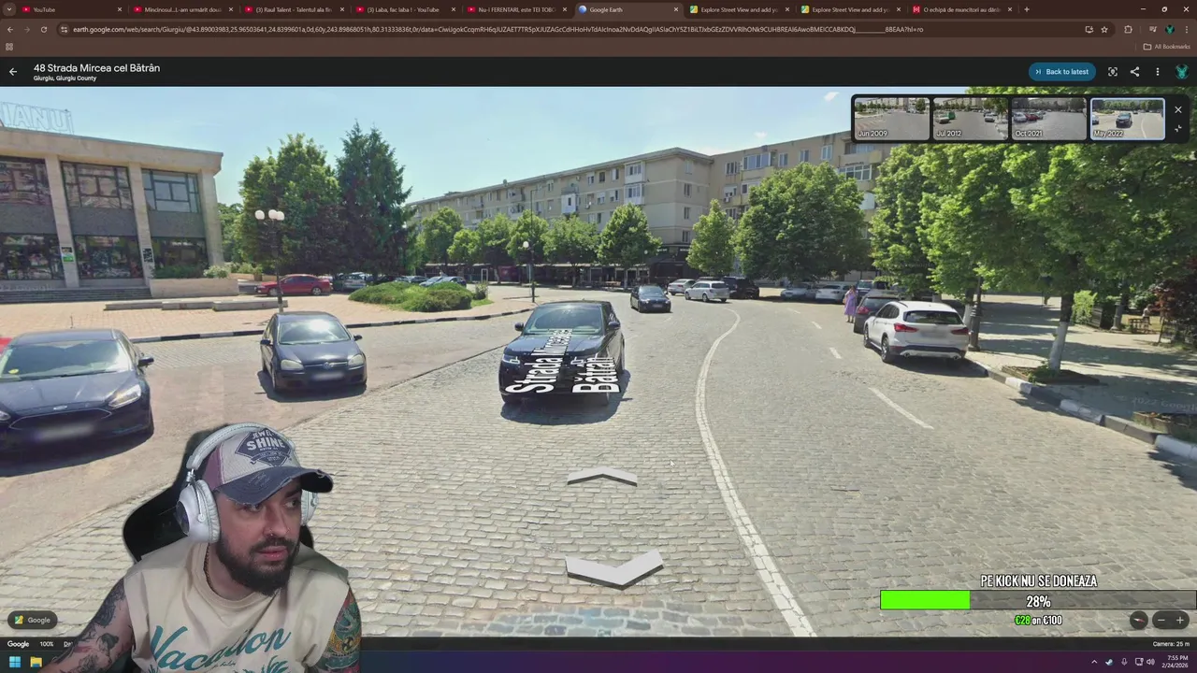The height and width of the screenshot is (673, 1197).
Task: Close the first YouTube browser tab
Action: (120, 9)
